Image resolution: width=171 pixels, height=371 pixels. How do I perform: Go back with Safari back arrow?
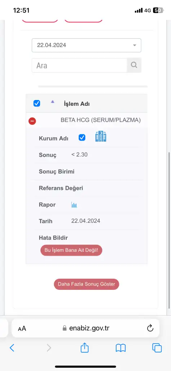pos(12,348)
